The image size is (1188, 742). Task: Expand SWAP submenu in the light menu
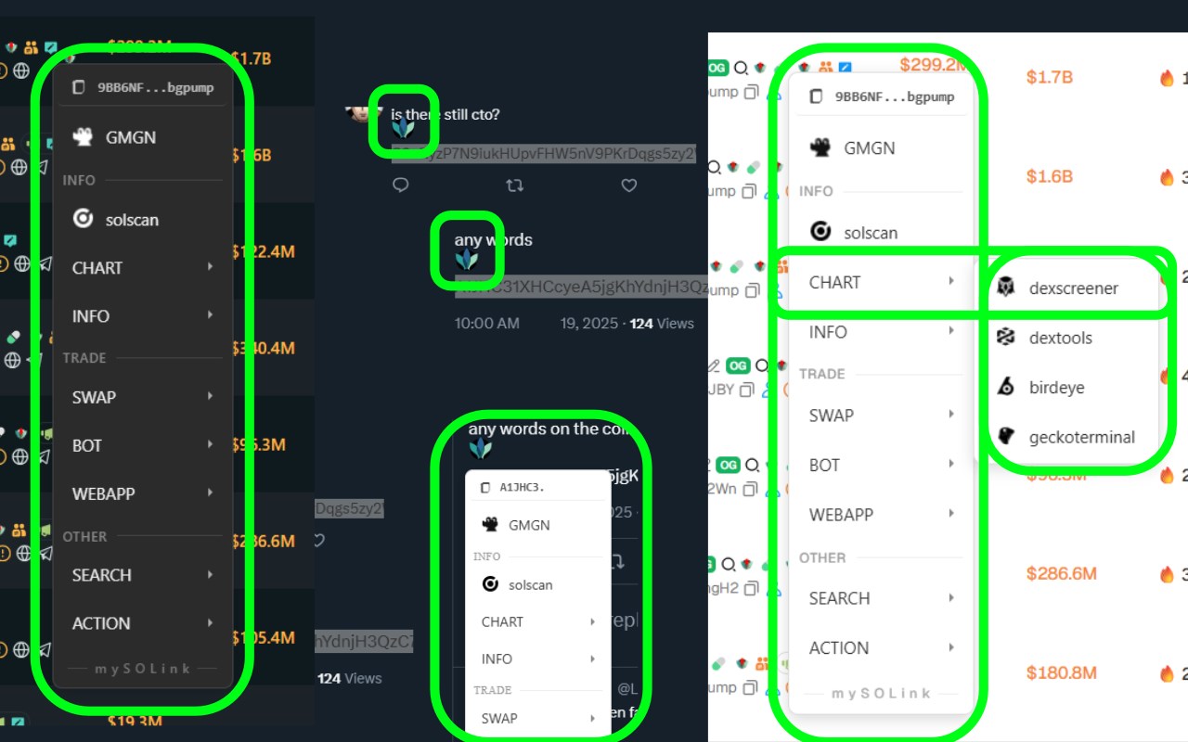pyautogui.click(x=881, y=416)
